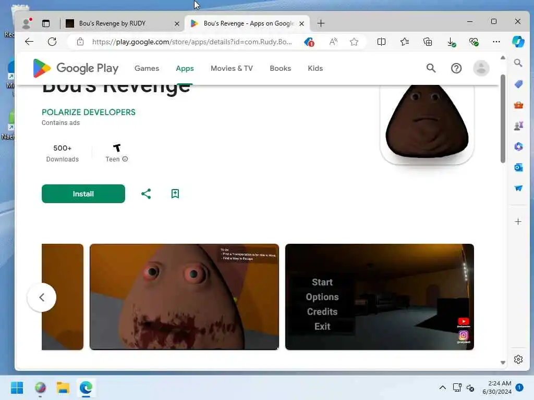Open Downloads icon
Image resolution: width=534 pixels, height=400 pixels.
[x=451, y=42]
